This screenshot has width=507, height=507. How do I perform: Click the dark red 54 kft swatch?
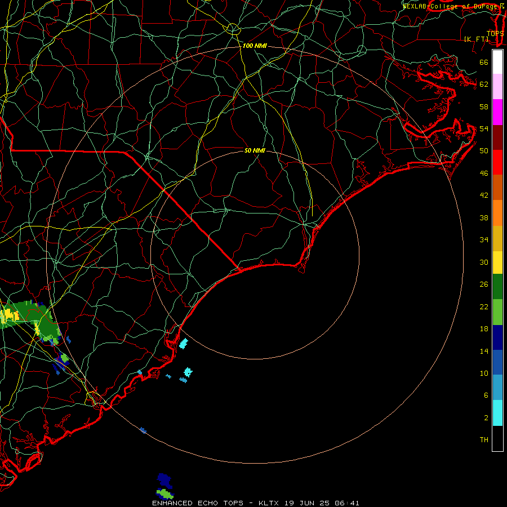click(497, 137)
